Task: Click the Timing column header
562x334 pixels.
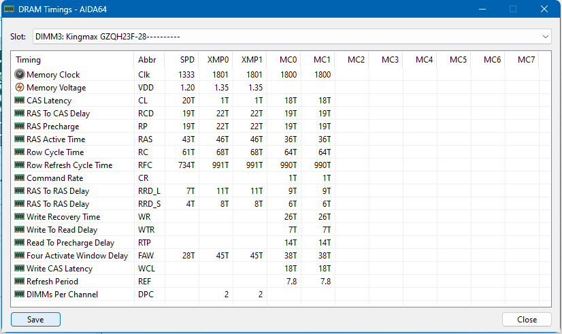Action: (73, 60)
